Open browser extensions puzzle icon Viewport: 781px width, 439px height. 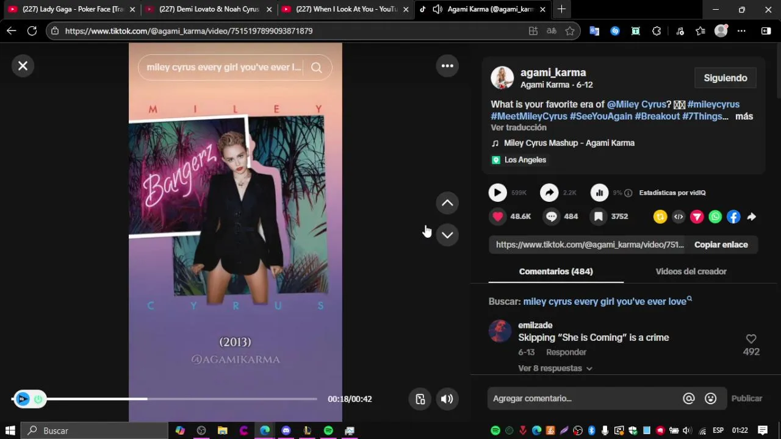point(657,30)
